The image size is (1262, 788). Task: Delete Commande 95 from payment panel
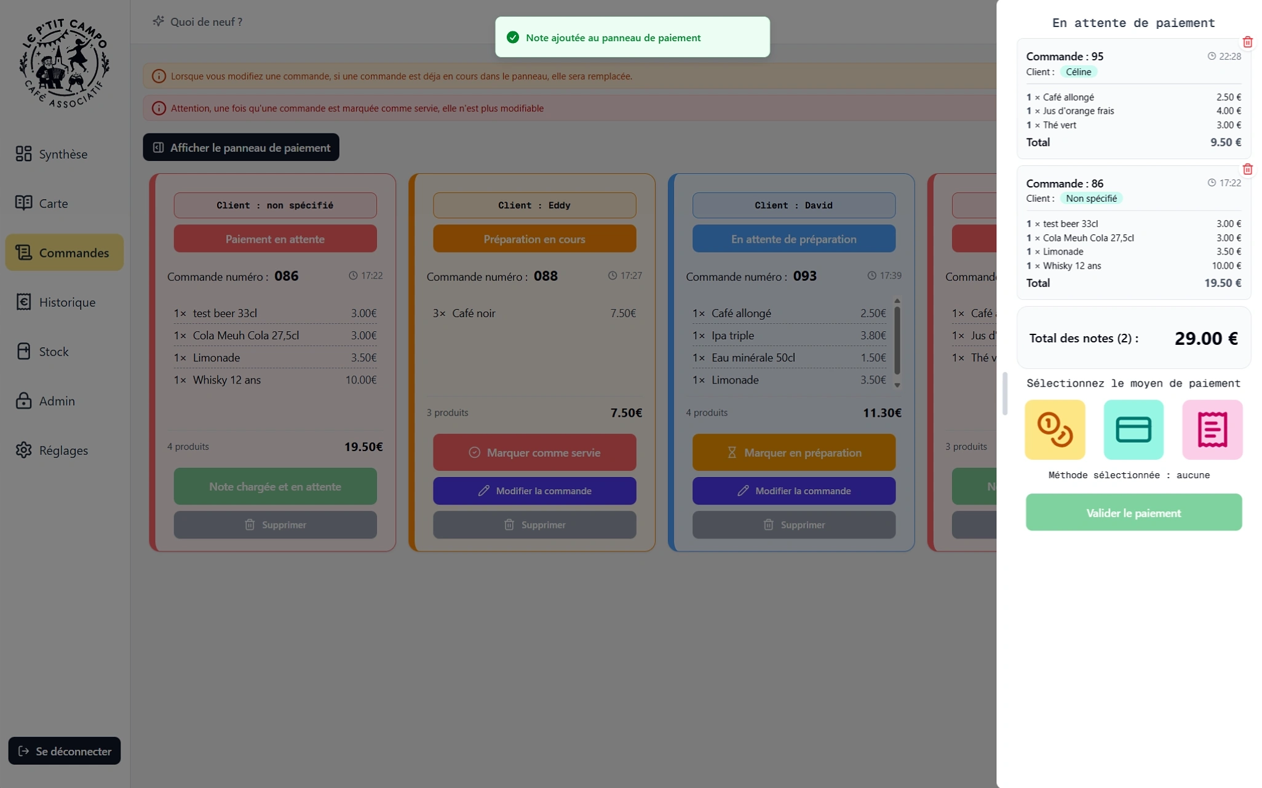(x=1247, y=42)
